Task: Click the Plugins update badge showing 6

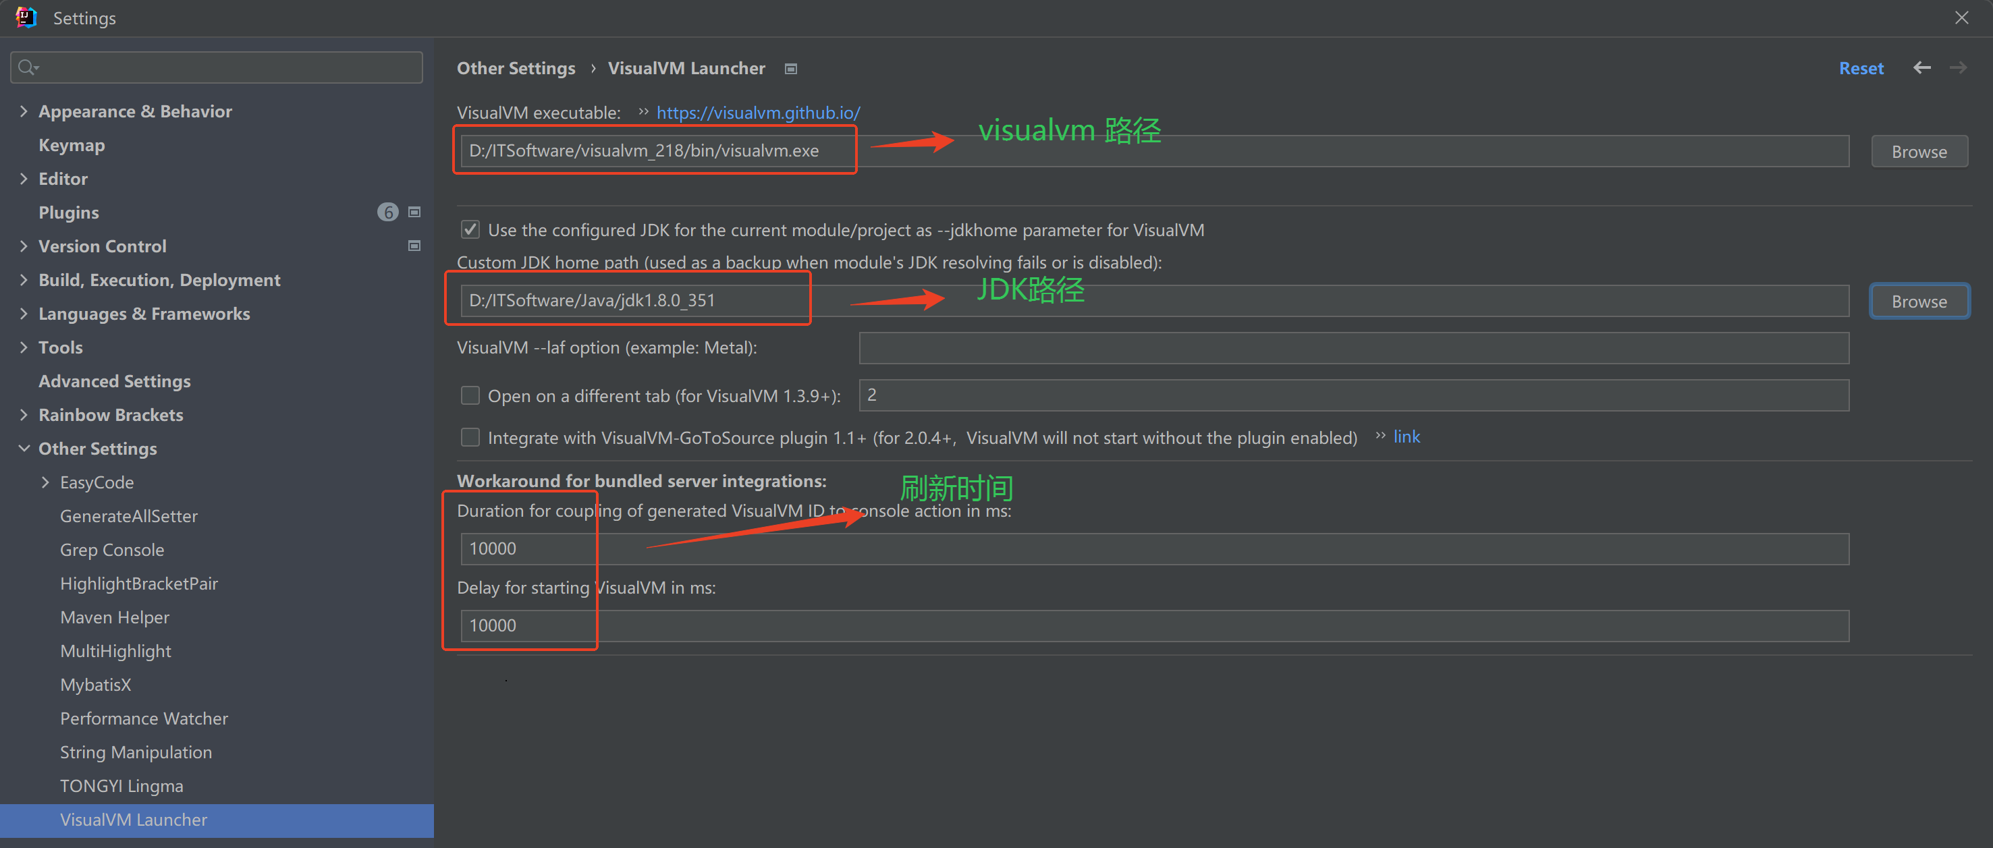Action: coord(387,212)
